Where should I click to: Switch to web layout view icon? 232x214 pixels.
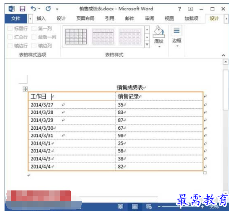tap(149, 206)
